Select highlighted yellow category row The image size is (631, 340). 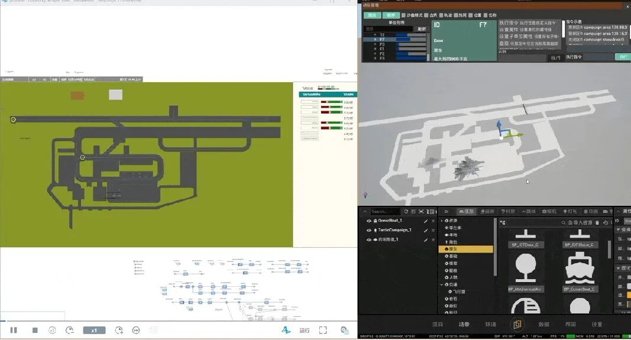pos(465,250)
